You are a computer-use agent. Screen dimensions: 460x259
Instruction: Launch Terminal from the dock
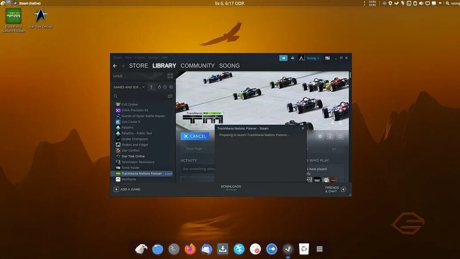[174, 249]
